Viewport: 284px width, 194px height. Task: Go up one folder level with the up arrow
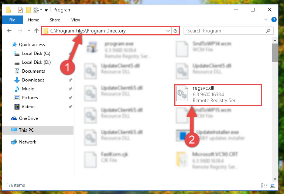tap(37, 31)
